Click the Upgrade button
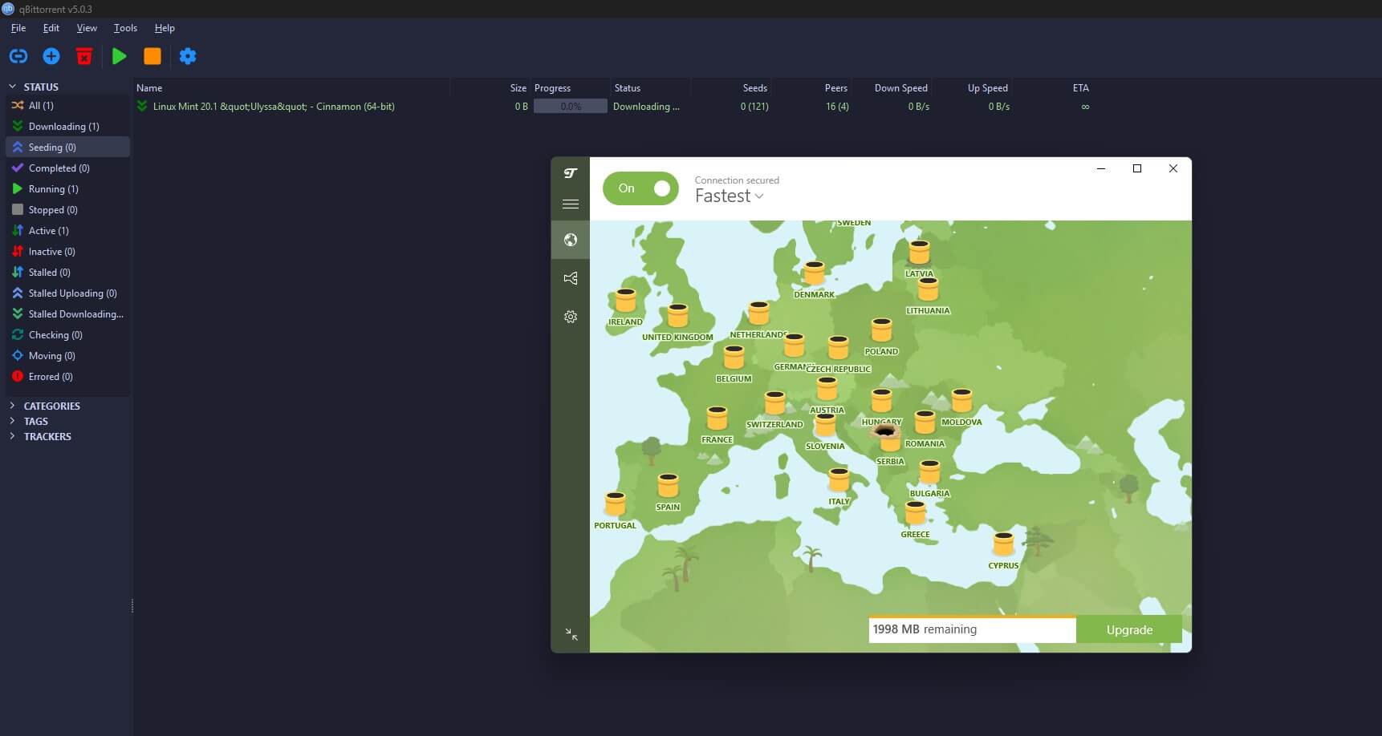 click(1128, 629)
